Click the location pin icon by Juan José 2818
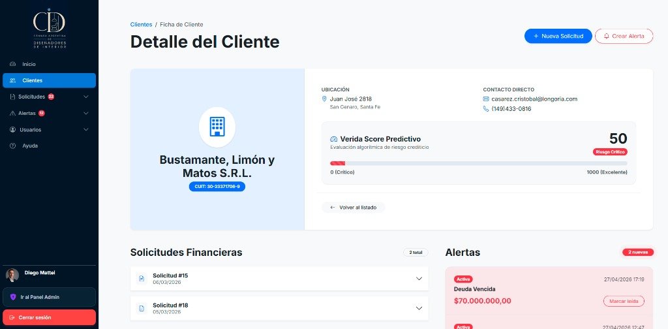Viewport: 668px width, 329px height. [x=324, y=99]
